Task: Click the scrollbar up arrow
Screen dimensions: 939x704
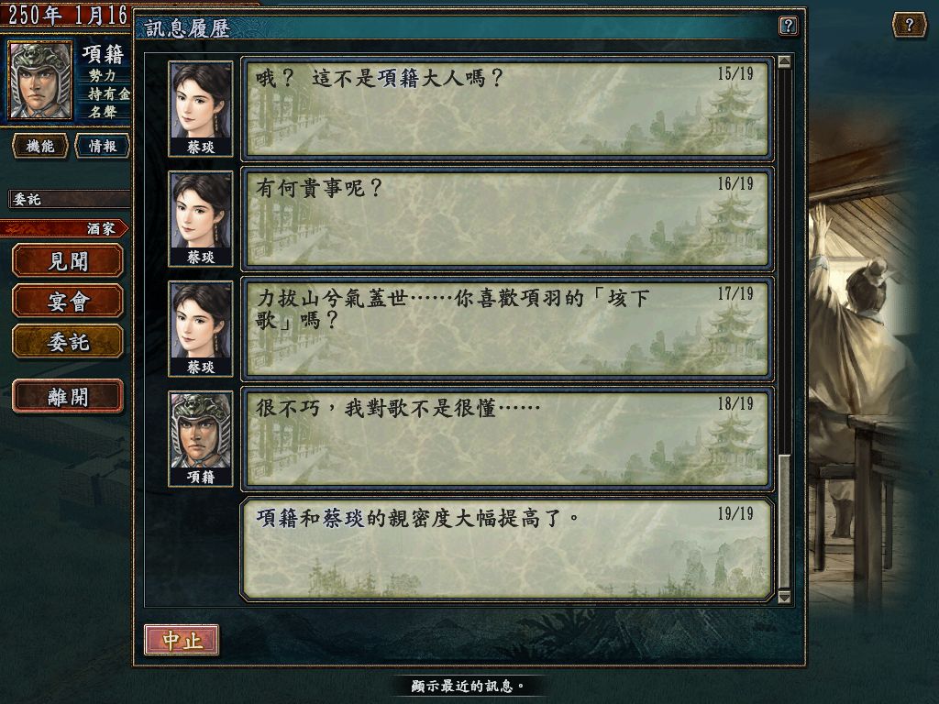Action: (x=784, y=61)
